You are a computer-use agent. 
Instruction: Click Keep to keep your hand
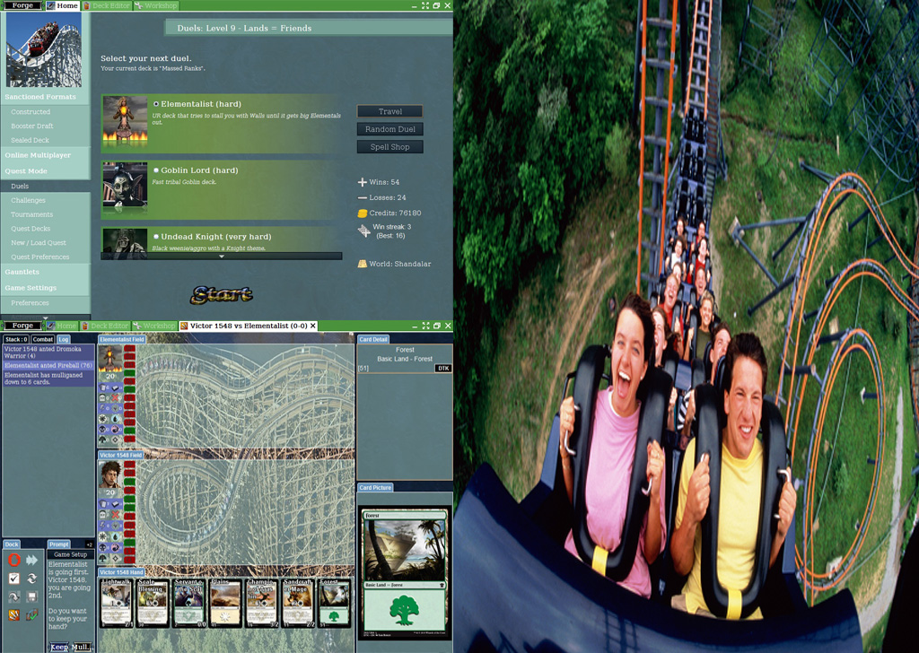pyautogui.click(x=59, y=647)
